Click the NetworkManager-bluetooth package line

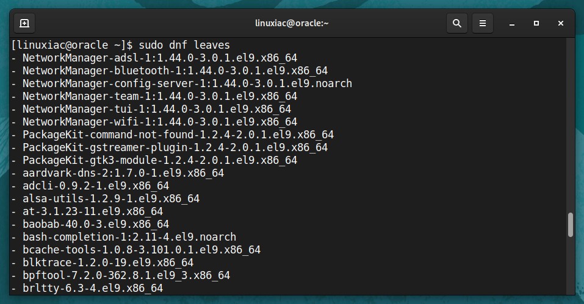pyautogui.click(x=170, y=71)
